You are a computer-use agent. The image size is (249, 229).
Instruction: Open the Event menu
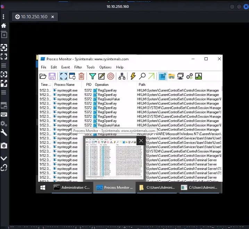[65, 67]
